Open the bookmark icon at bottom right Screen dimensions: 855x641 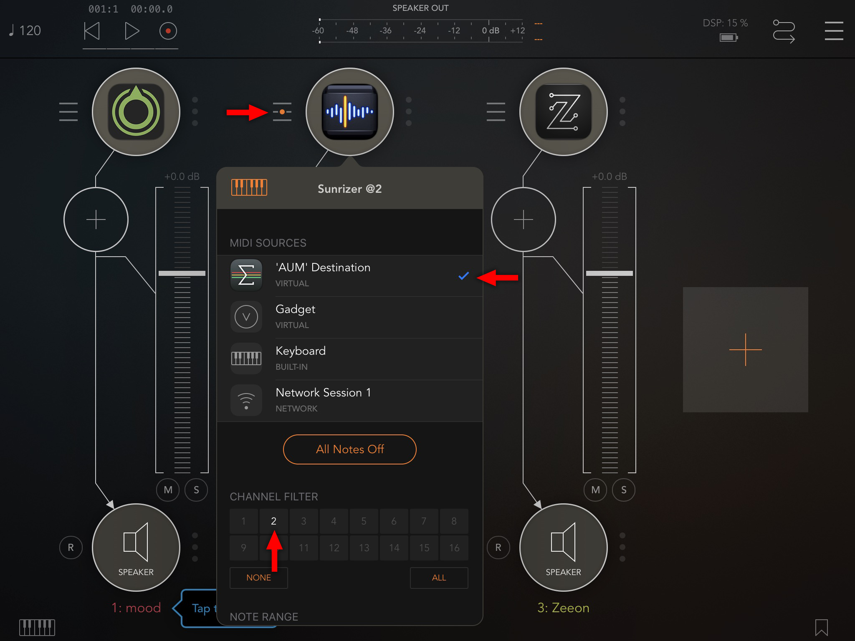point(821,627)
